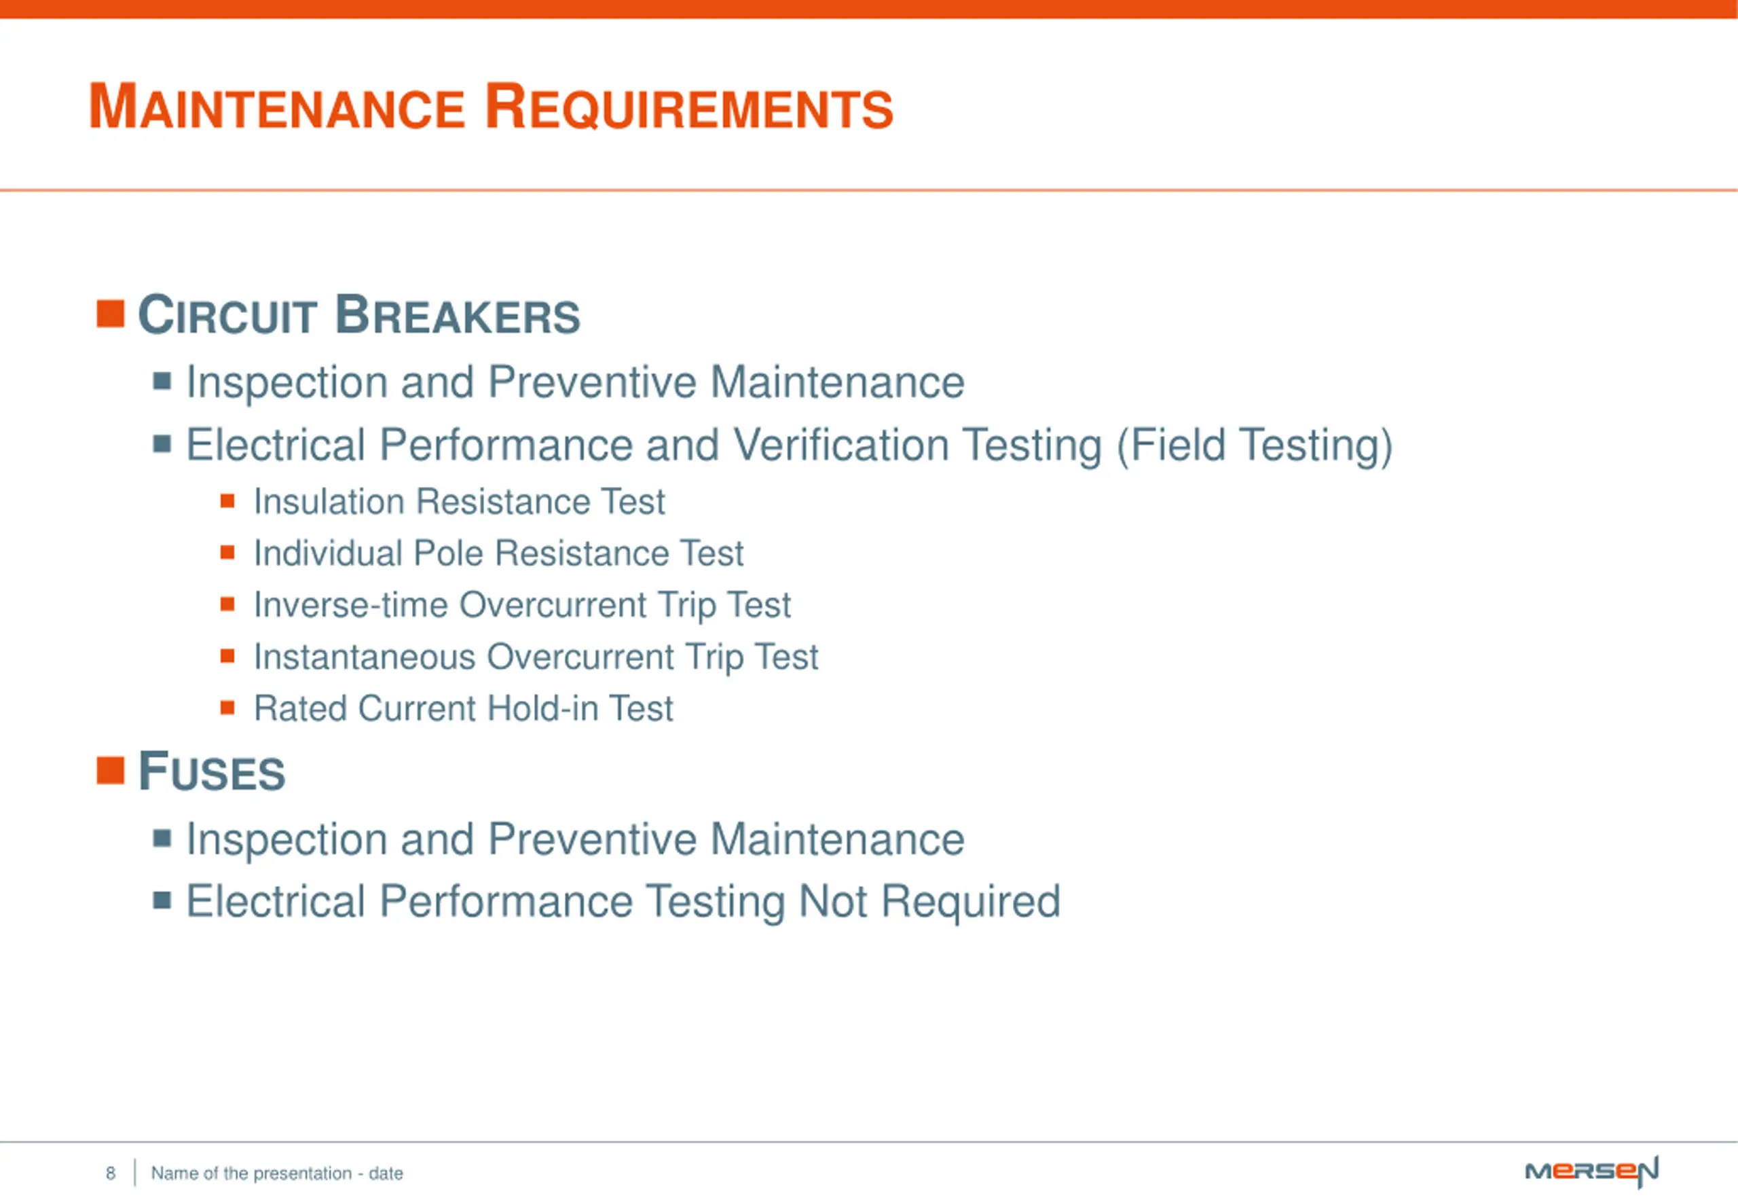Click Electrical Performance and Verification Testing line
This screenshot has height=1204, width=1738.
pyautogui.click(x=789, y=445)
